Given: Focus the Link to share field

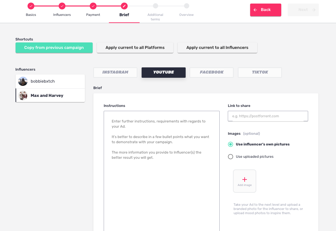Looking at the screenshot, I should click(268, 116).
